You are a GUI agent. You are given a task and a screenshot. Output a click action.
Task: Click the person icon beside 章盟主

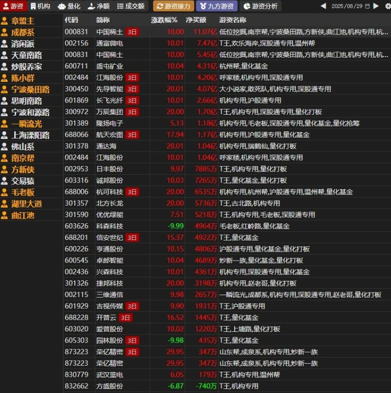tap(5, 21)
